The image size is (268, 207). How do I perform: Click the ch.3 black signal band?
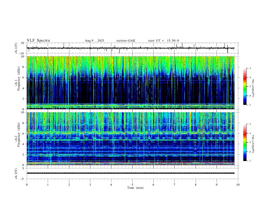click(131, 173)
